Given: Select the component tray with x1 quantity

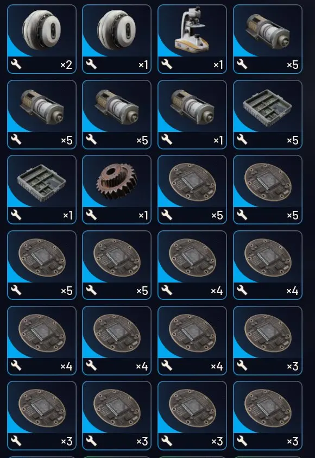Looking at the screenshot, I should 42,190.
